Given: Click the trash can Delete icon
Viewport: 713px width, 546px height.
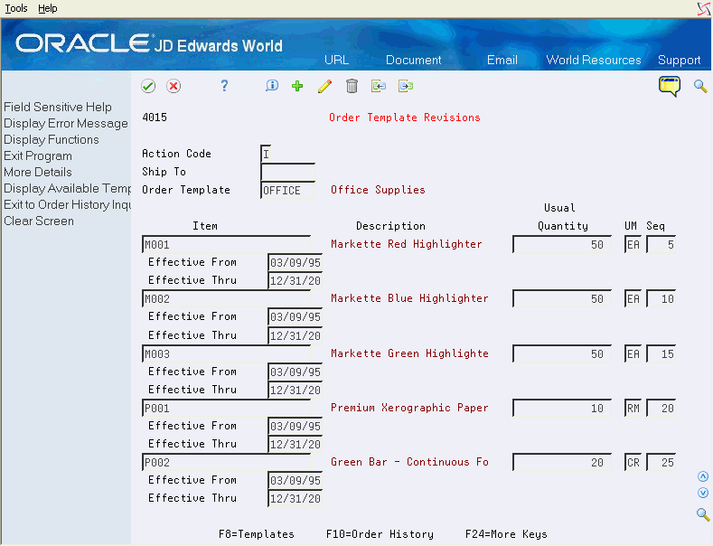Looking at the screenshot, I should point(352,86).
